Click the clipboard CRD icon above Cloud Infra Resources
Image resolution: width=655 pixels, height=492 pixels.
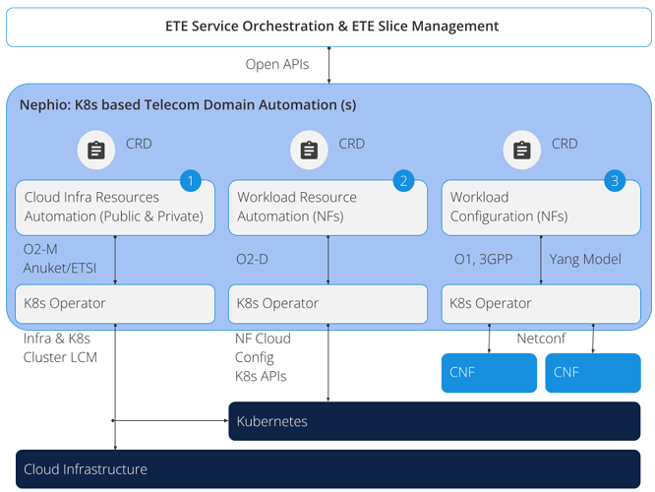coord(96,150)
